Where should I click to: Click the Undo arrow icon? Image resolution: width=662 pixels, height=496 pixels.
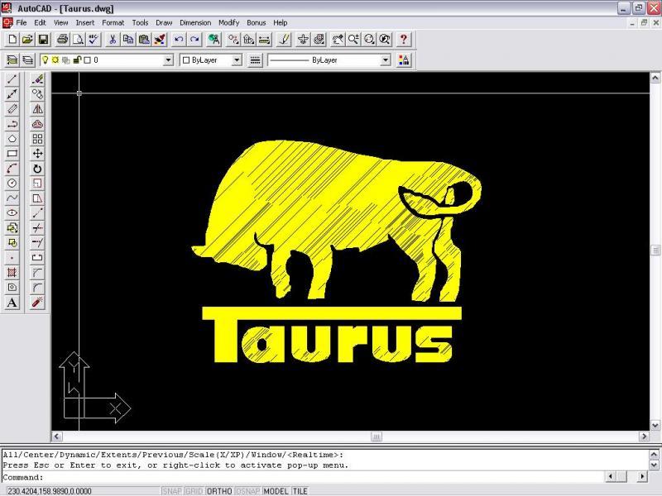pyautogui.click(x=178, y=39)
